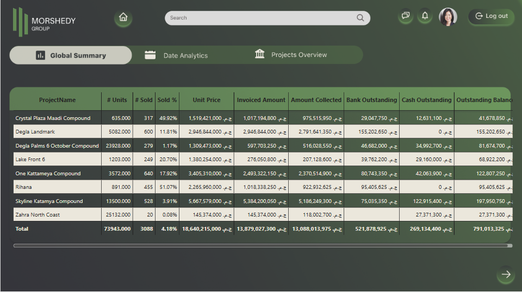Viewport: 522px width, 292px height.
Task: Click the bar chart icon in Global Summary
Action: (40, 55)
